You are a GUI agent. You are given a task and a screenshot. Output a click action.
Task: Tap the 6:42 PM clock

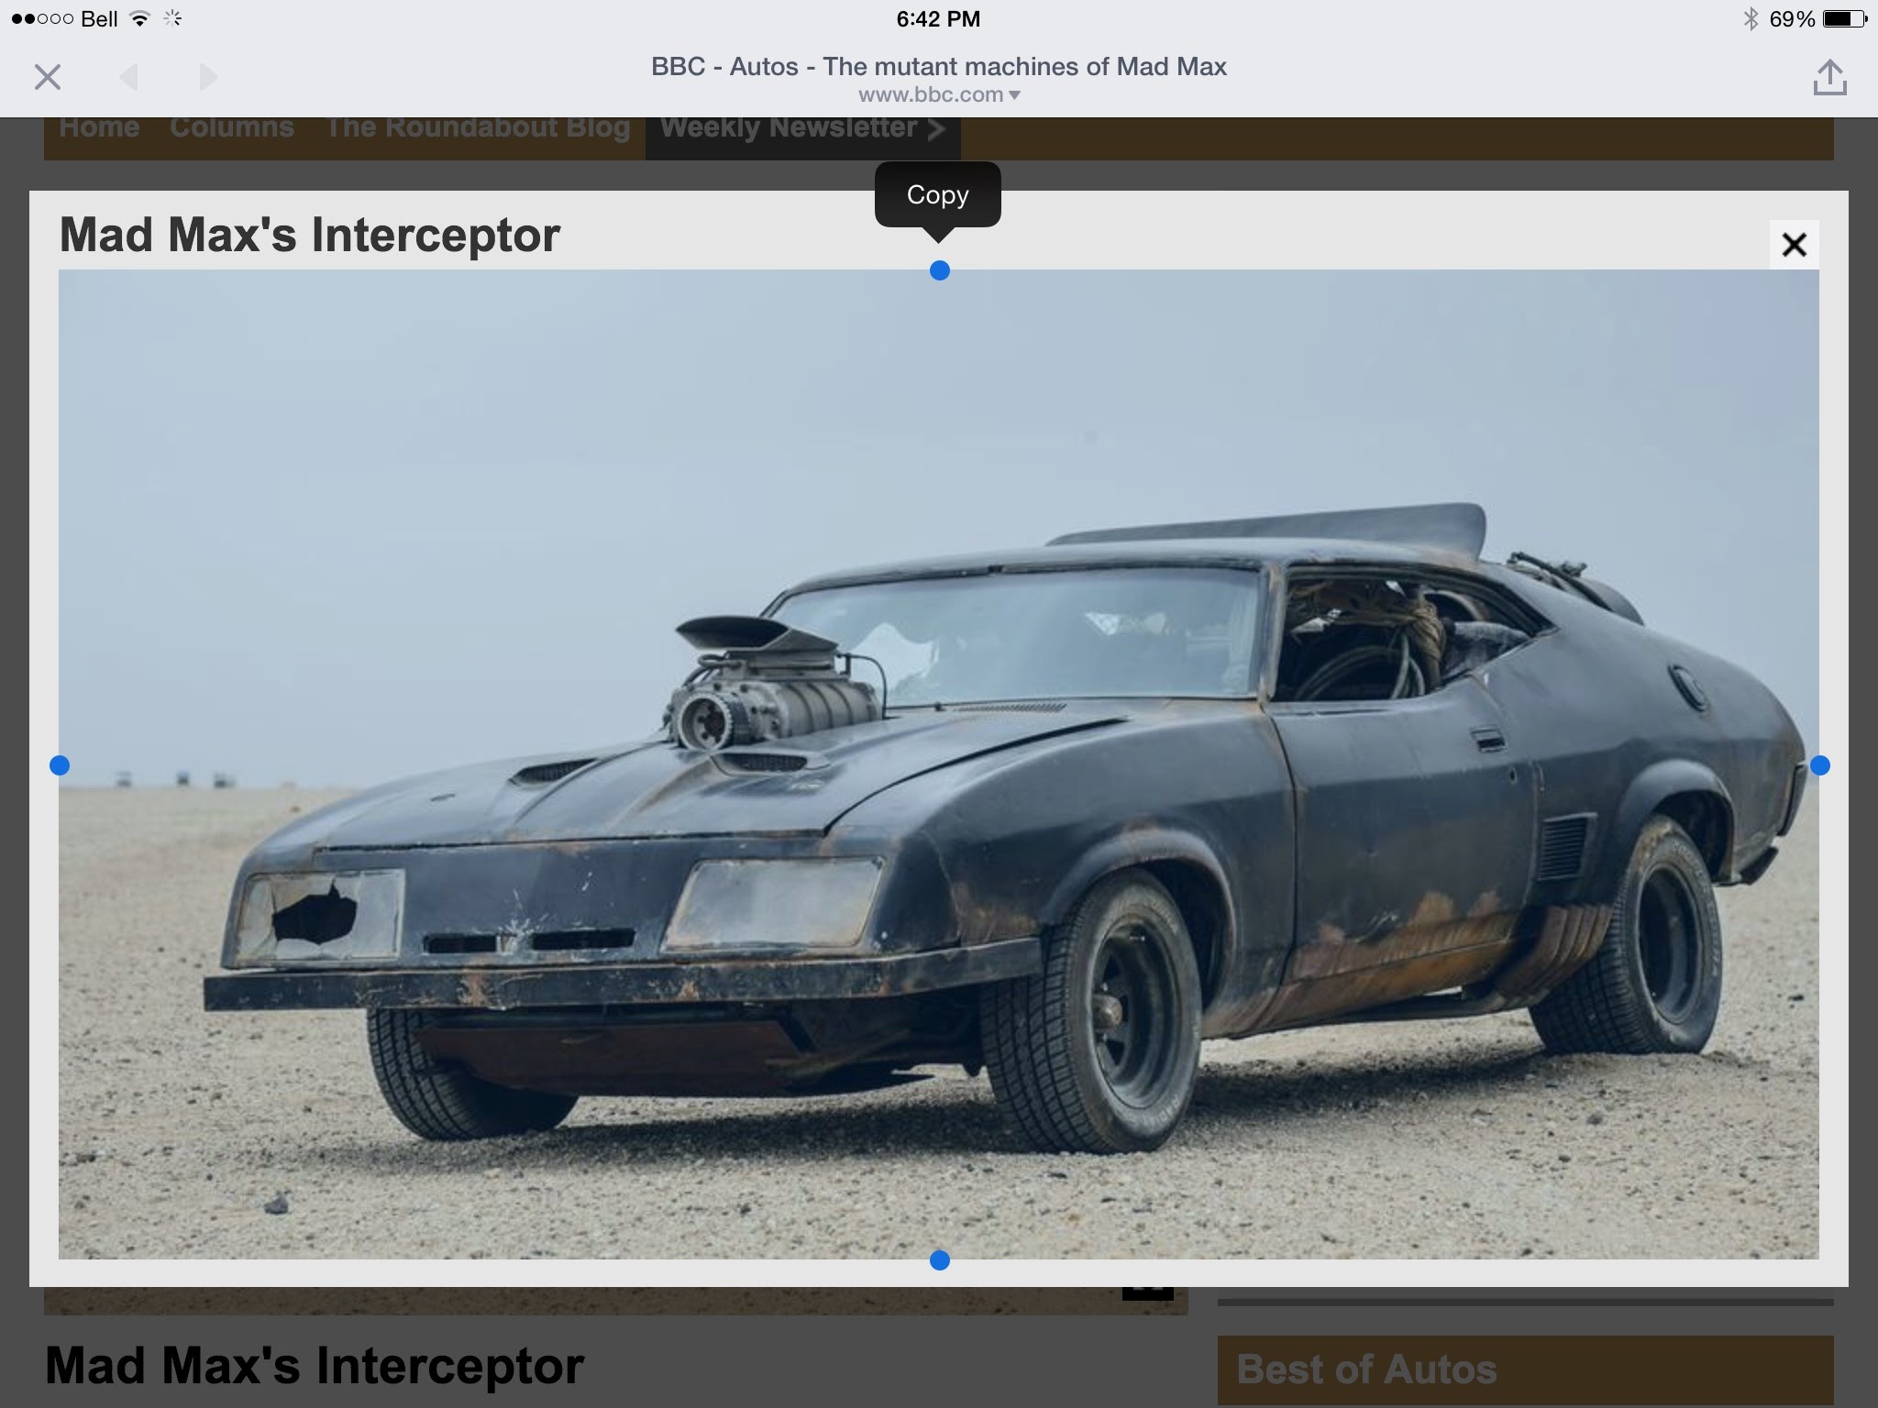pyautogui.click(x=939, y=19)
